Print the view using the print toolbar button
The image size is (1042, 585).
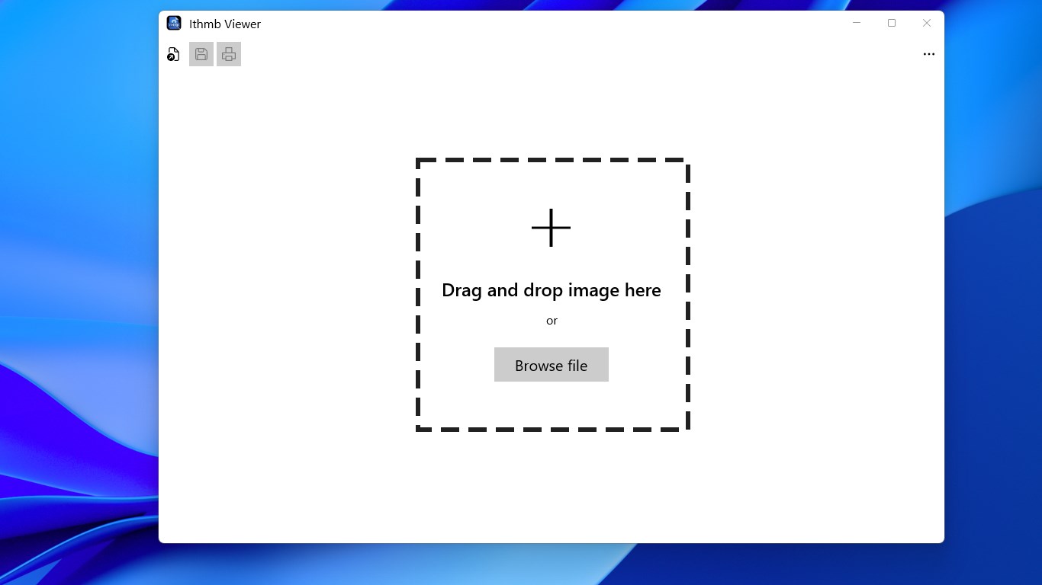229,53
